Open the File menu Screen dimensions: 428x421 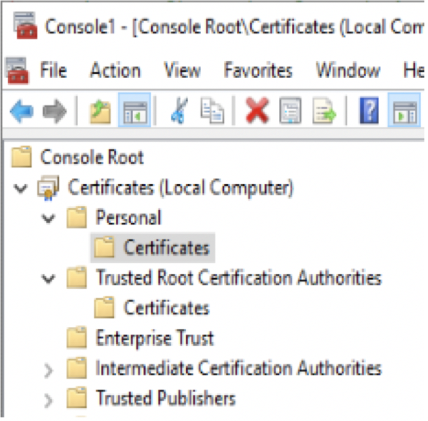[53, 70]
